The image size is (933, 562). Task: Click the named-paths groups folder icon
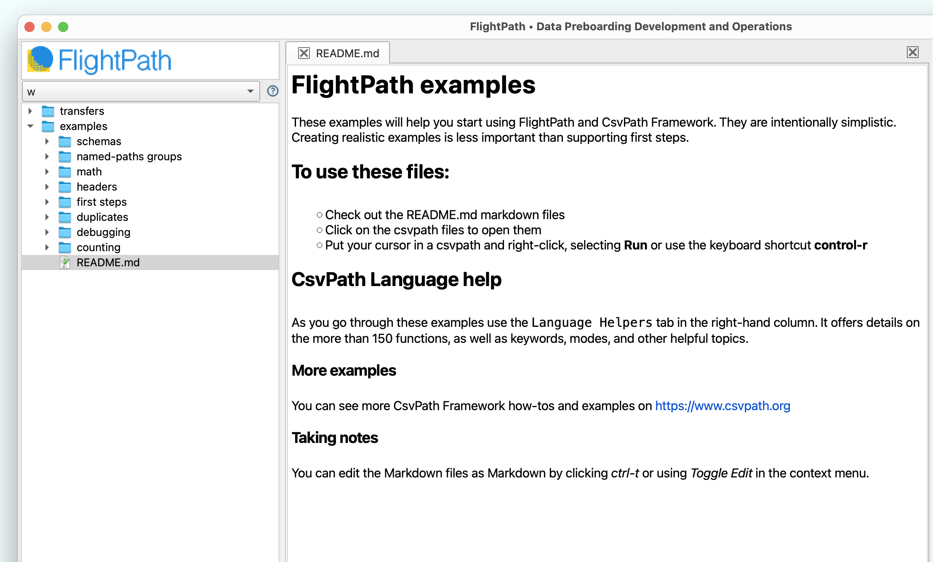pos(65,156)
